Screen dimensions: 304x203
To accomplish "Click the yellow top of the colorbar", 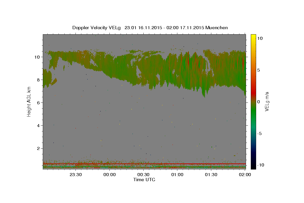I will (253, 37).
